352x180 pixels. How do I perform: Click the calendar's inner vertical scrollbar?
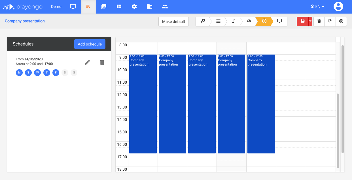(338, 131)
